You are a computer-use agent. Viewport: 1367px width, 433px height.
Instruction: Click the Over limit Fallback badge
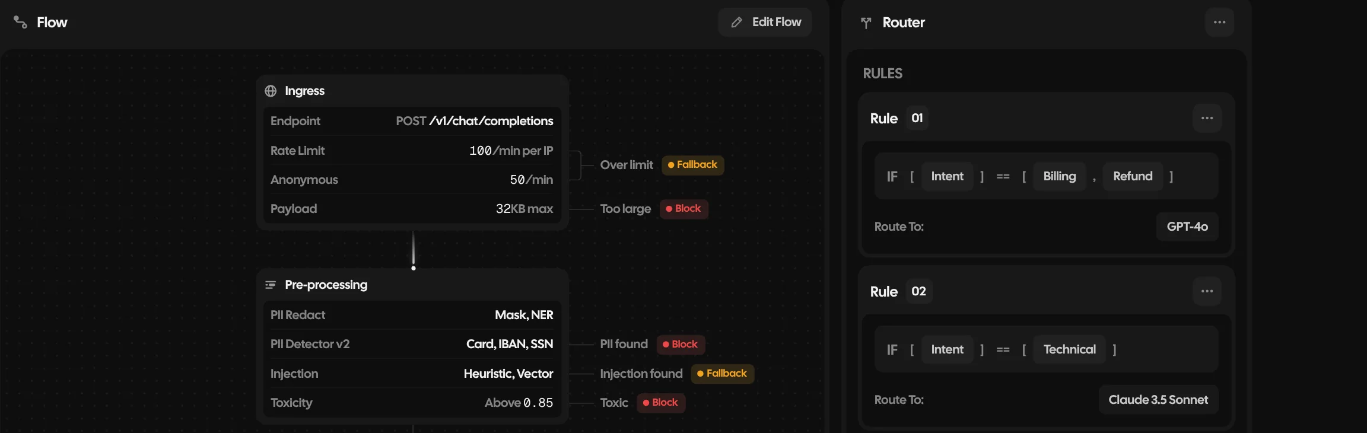pyautogui.click(x=693, y=165)
